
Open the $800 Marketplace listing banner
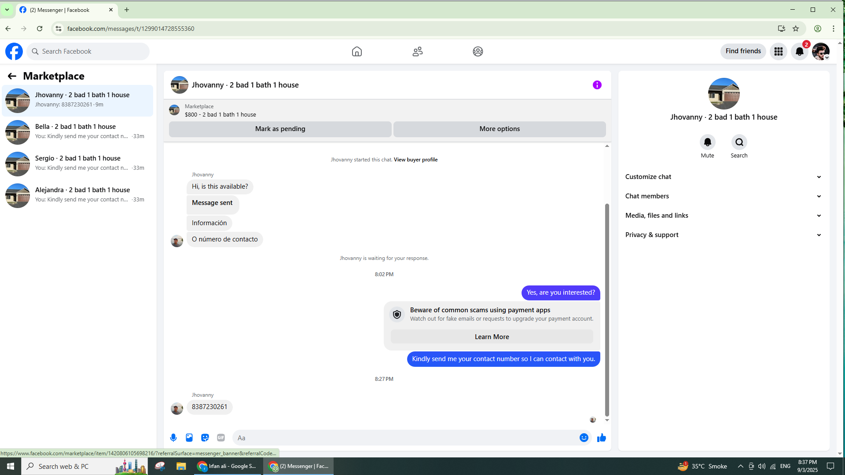pyautogui.click(x=387, y=110)
